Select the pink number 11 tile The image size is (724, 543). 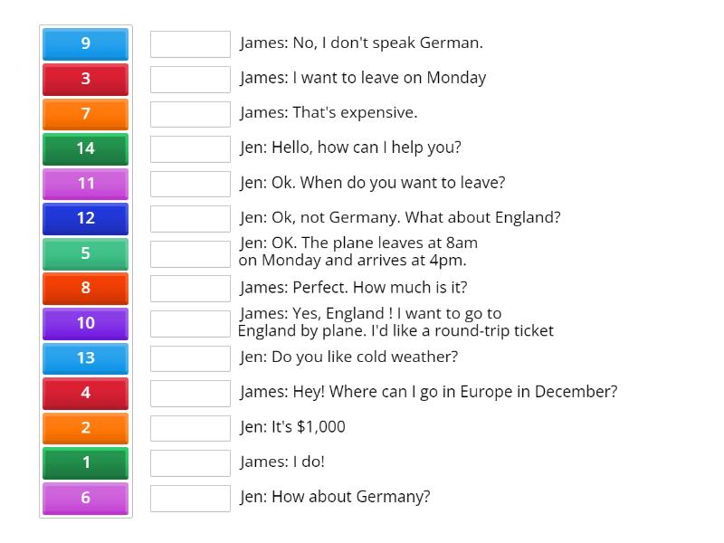point(85,184)
